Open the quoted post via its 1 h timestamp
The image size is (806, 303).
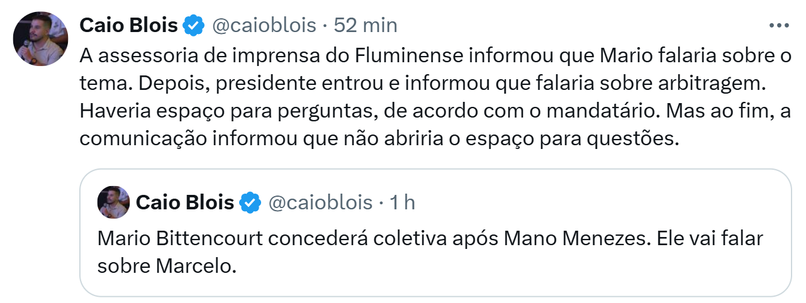pos(402,202)
